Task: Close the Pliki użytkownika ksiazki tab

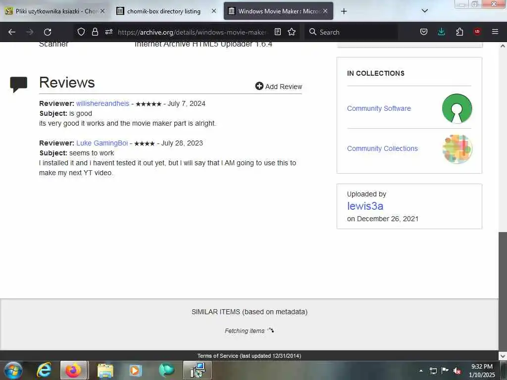Action: click(x=102, y=11)
